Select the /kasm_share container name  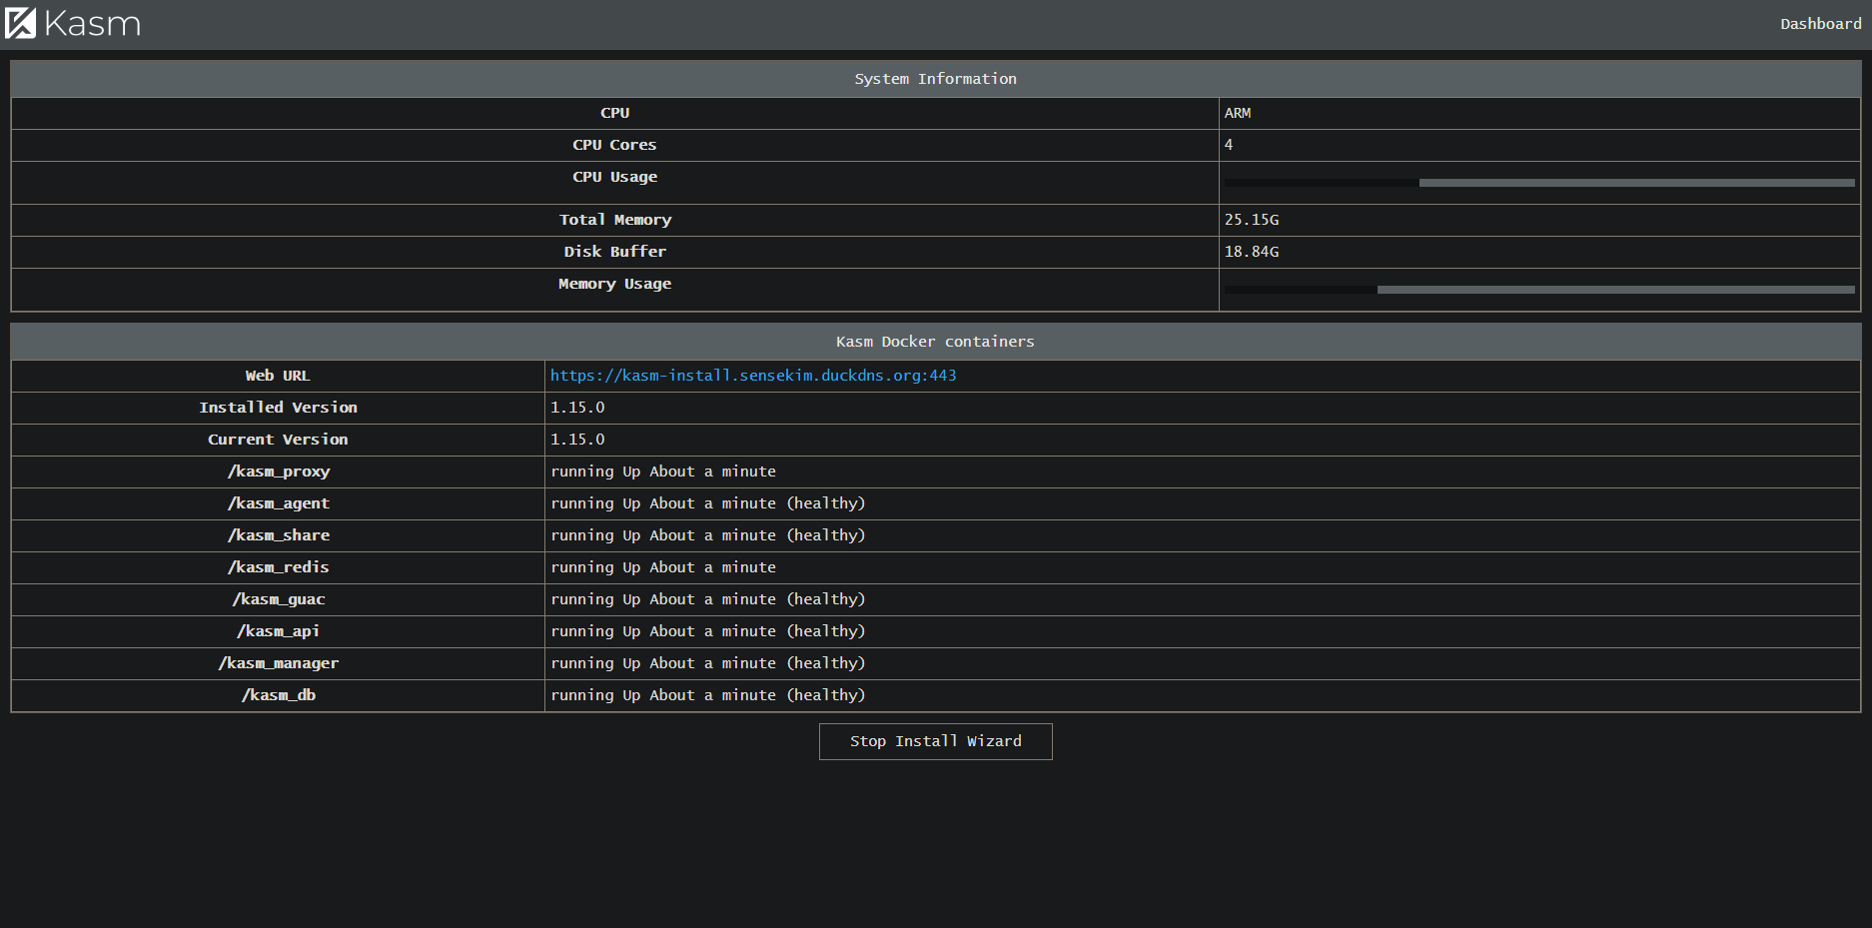click(278, 535)
